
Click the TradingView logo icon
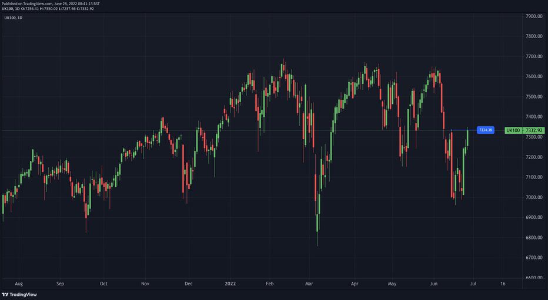[x=5, y=295]
